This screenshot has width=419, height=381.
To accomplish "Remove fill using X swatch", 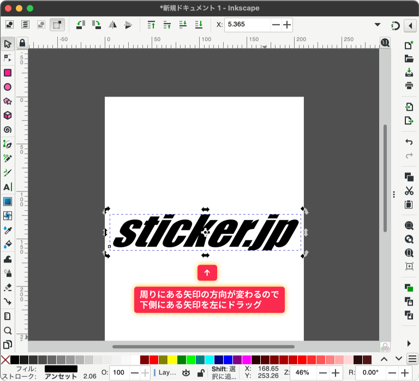I will [5, 360].
